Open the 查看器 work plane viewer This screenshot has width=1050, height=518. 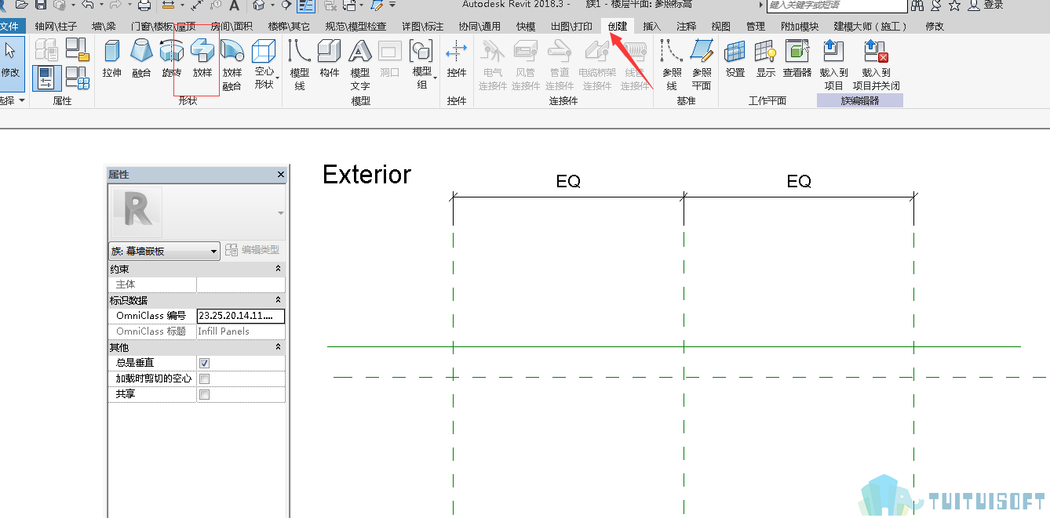pyautogui.click(x=797, y=60)
